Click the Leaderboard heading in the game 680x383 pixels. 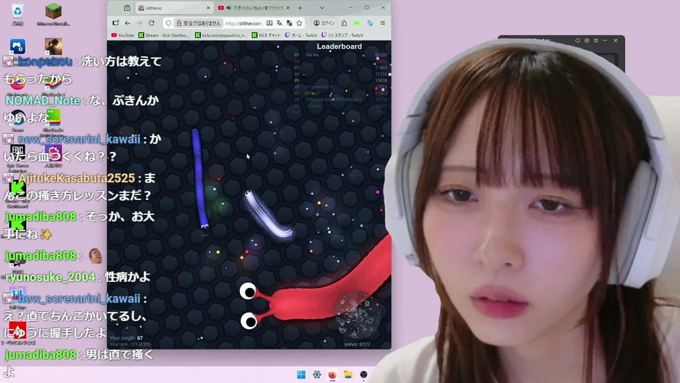(339, 47)
